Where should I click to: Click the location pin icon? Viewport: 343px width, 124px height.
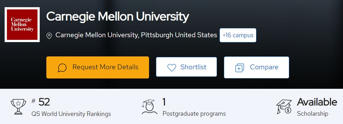[x=49, y=36]
